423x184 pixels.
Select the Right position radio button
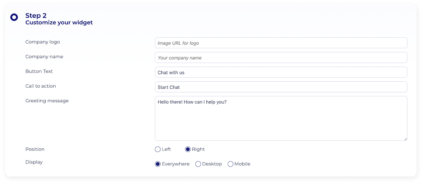point(188,149)
